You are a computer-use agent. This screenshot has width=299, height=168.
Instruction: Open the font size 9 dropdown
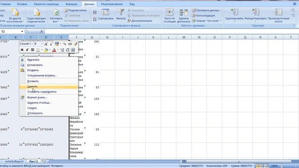click(42, 44)
